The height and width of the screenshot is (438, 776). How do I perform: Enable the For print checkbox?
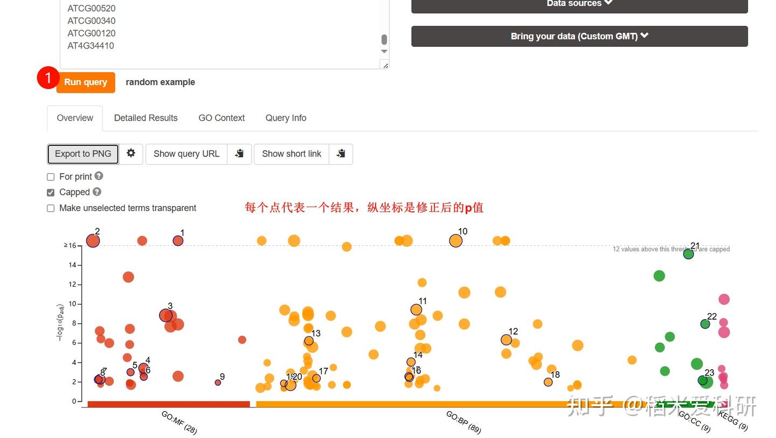pyautogui.click(x=50, y=176)
